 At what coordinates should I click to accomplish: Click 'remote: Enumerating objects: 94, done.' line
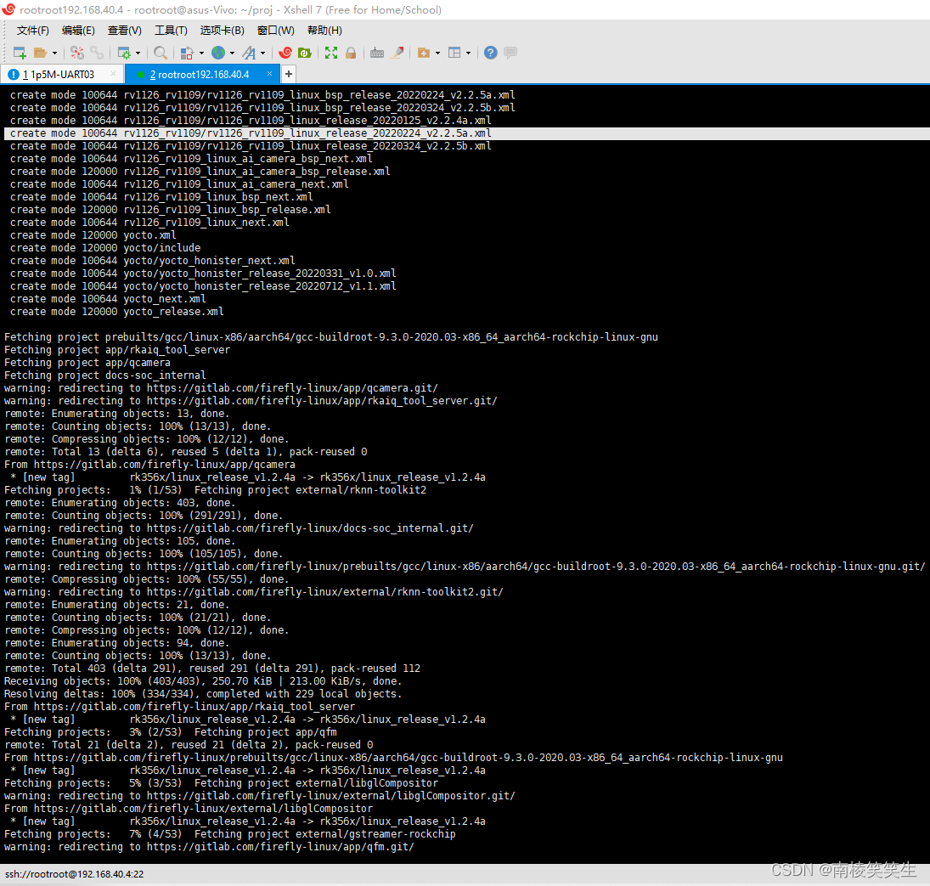click(117, 643)
